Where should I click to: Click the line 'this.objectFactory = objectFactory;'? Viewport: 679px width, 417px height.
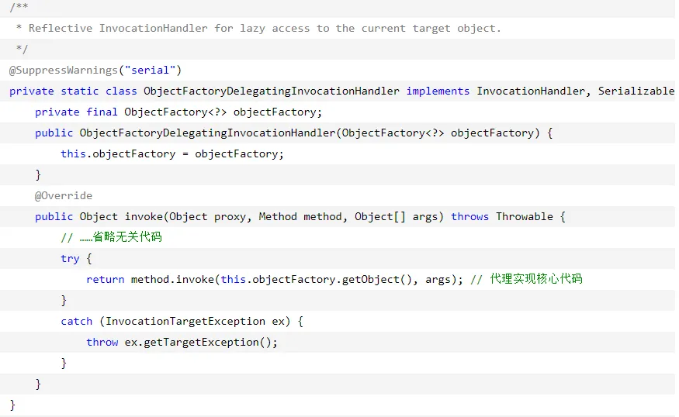tap(172, 154)
